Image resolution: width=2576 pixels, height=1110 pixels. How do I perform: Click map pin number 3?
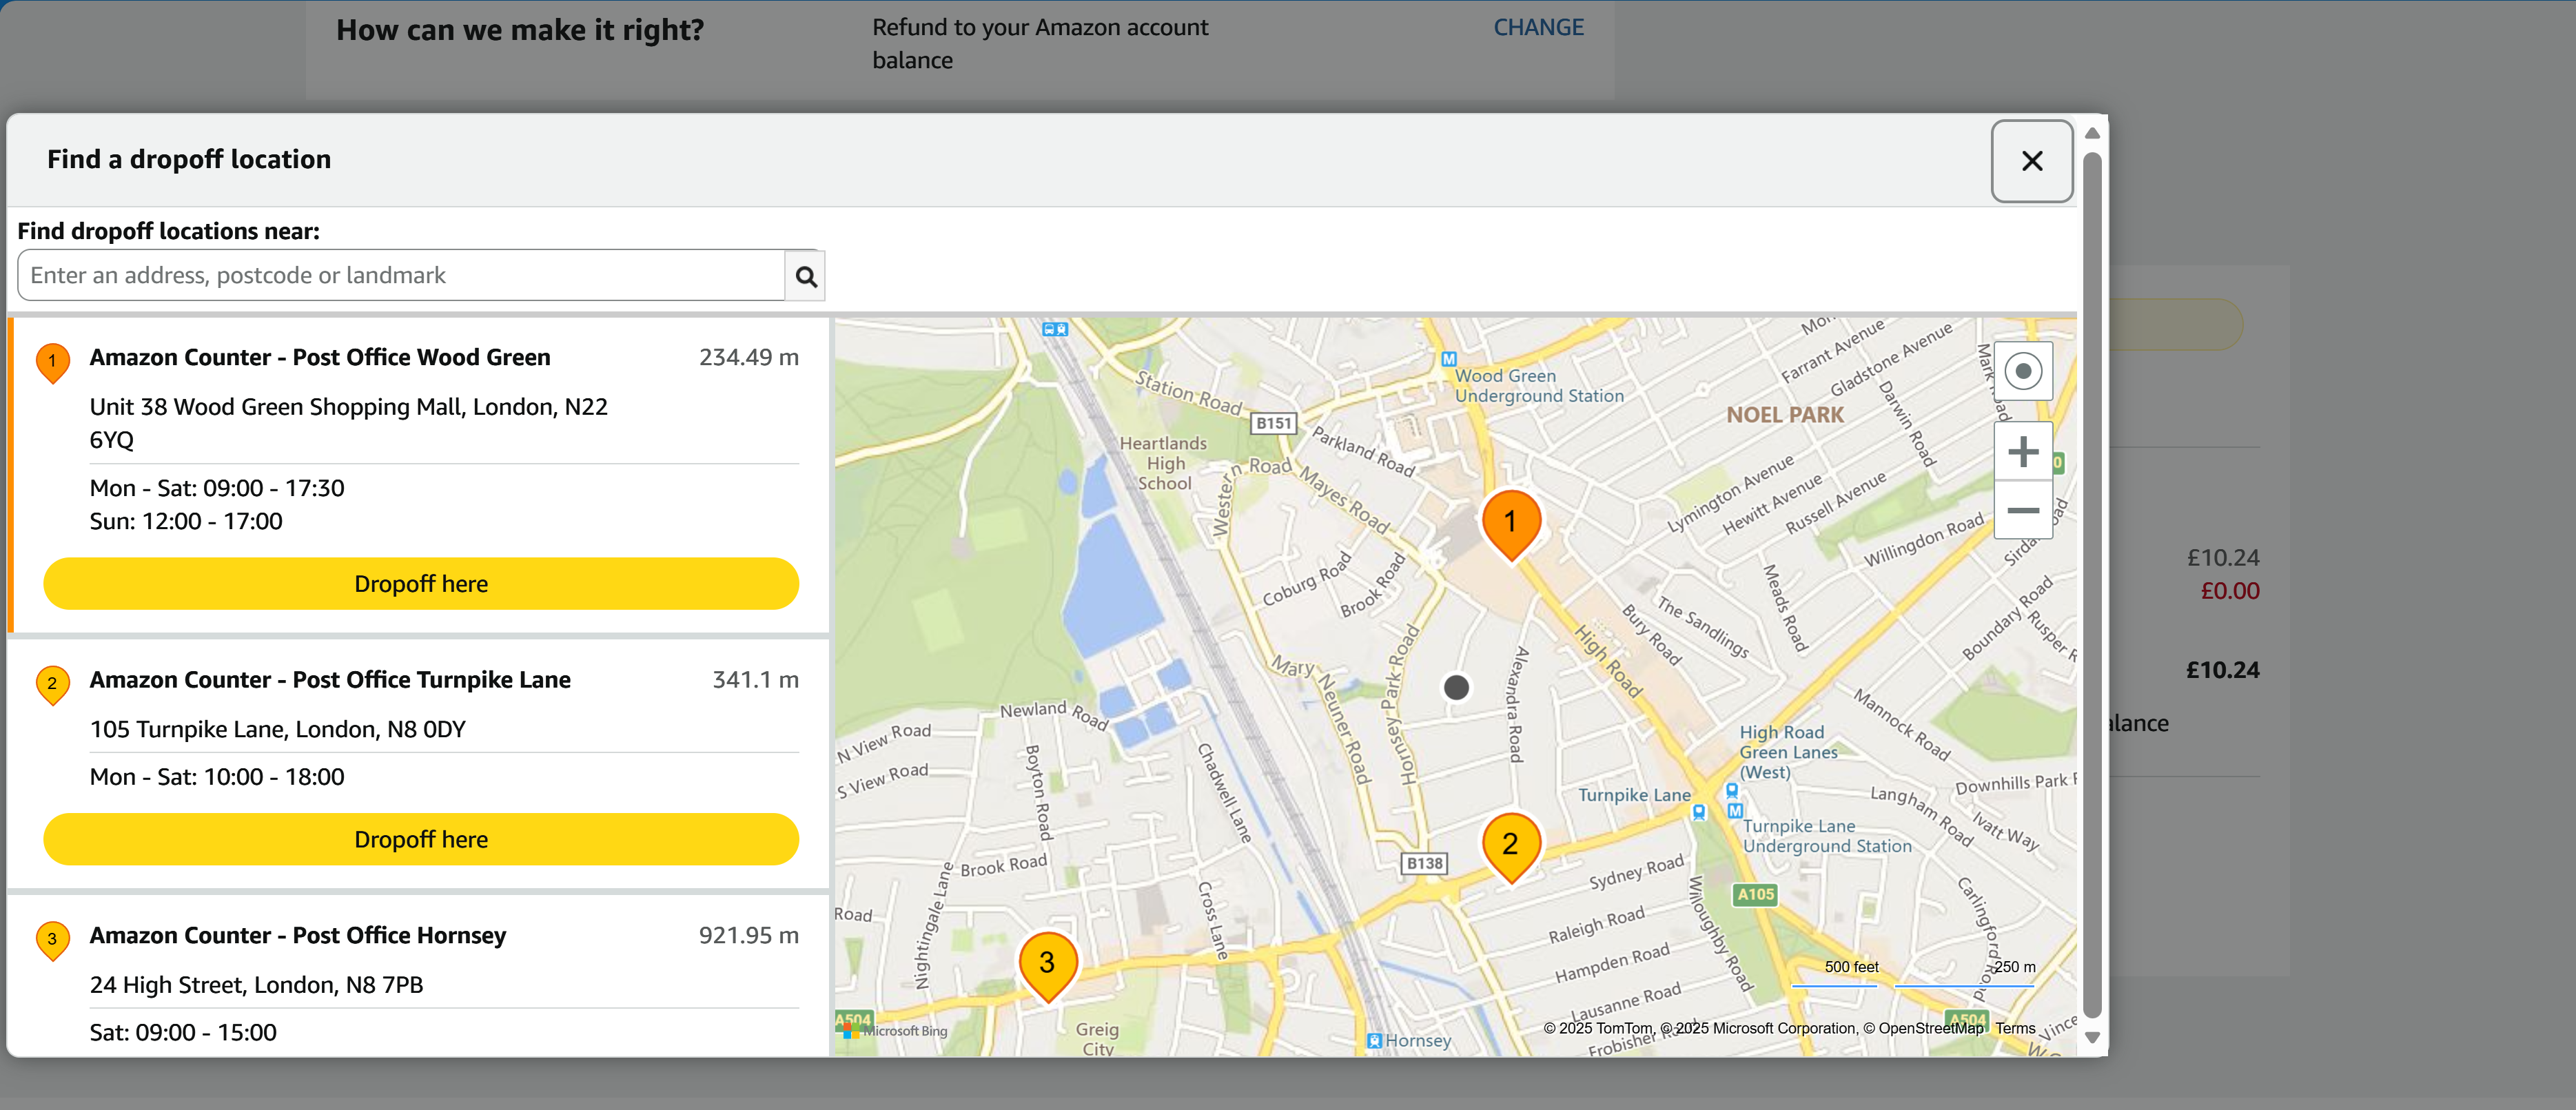[1047, 962]
